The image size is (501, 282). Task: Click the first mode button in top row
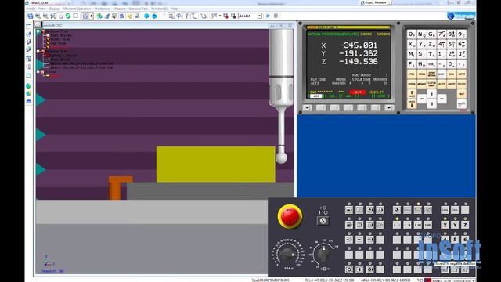click(x=349, y=210)
